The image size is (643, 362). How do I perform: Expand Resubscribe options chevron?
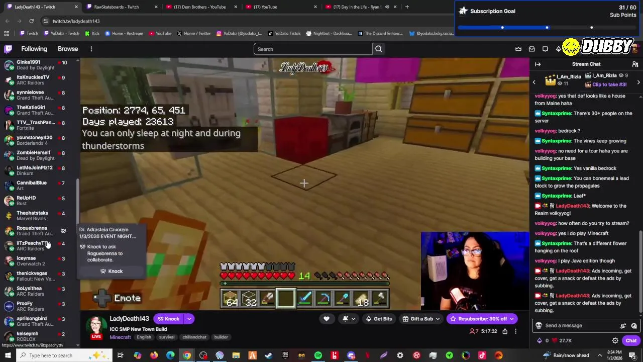tap(512, 319)
